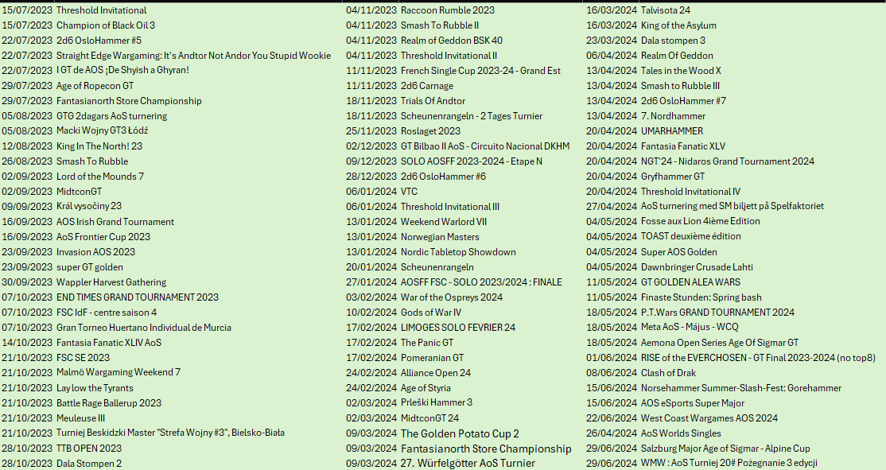Select Realm of Geddon BSK 40 cell
The image size is (886, 470).
452,41
